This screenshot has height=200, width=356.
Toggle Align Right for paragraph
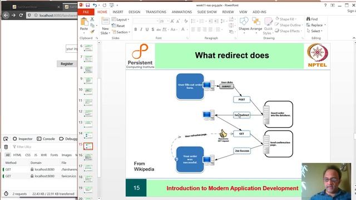(x=205, y=29)
